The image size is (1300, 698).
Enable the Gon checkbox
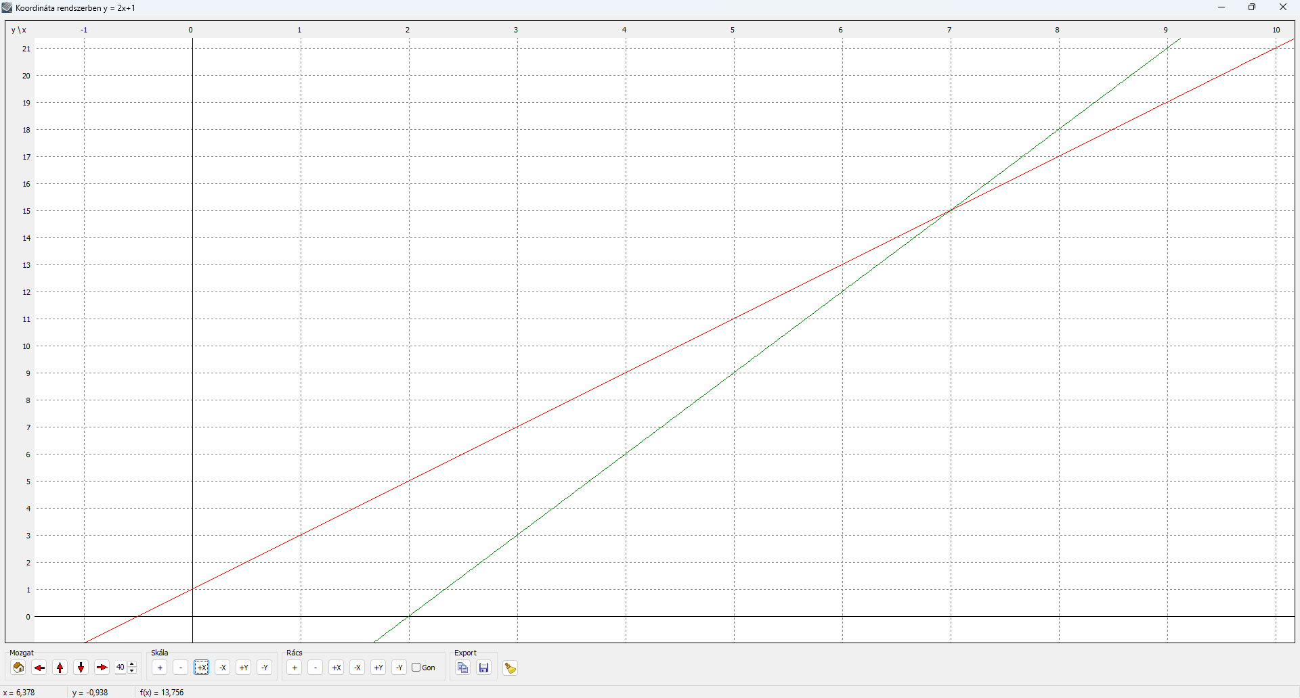416,668
